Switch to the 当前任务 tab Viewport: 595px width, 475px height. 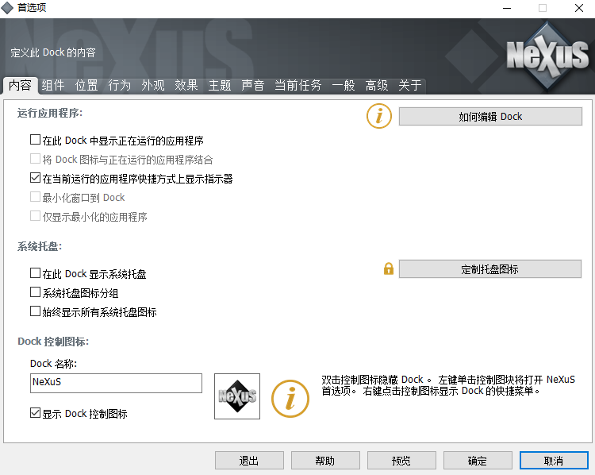[x=298, y=85]
